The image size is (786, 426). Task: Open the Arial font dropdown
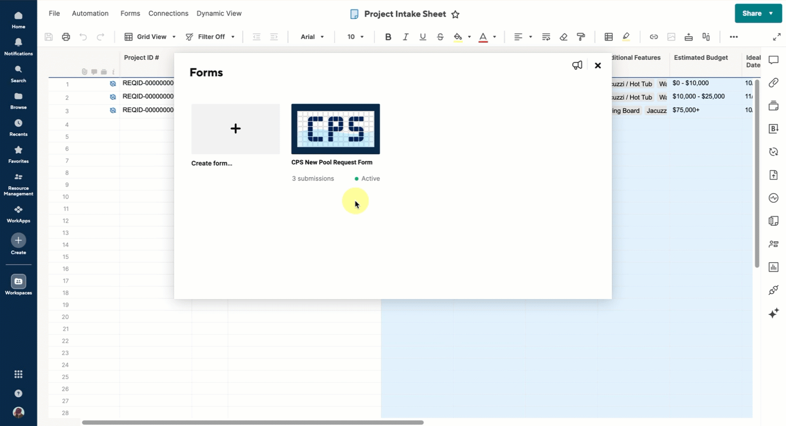tap(312, 37)
